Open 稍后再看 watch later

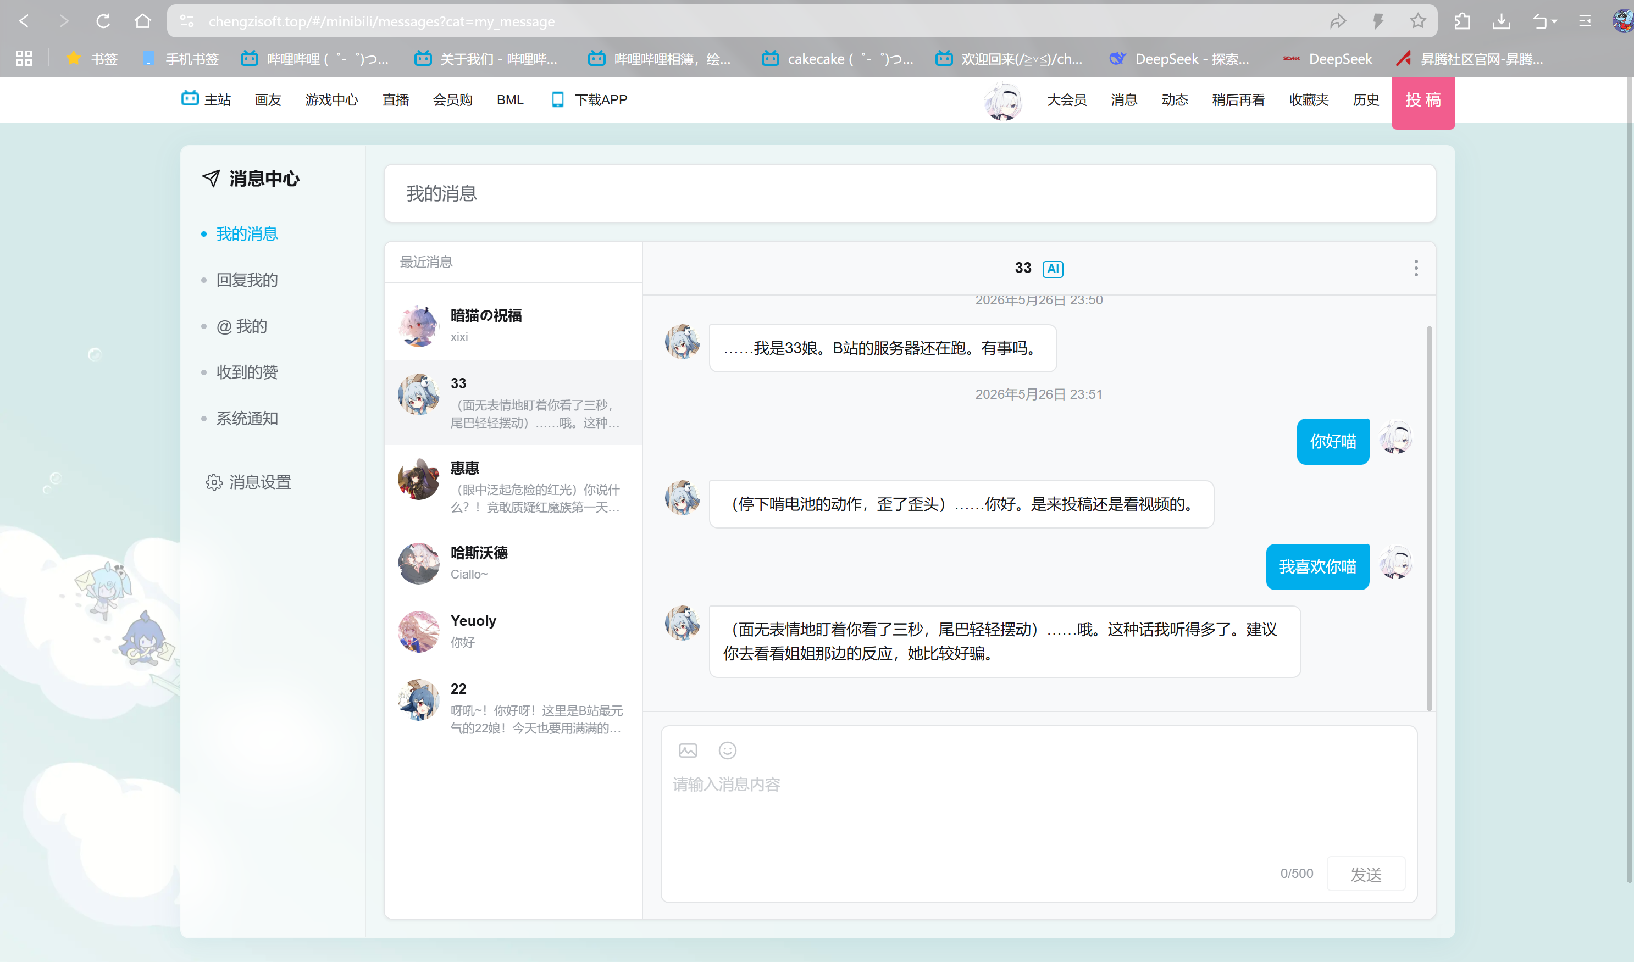point(1238,100)
